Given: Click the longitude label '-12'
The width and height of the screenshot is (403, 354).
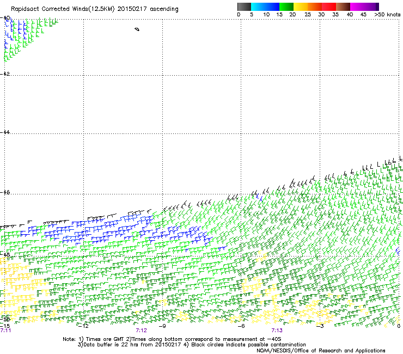Looking at the screenshot, I should tap(83, 326).
